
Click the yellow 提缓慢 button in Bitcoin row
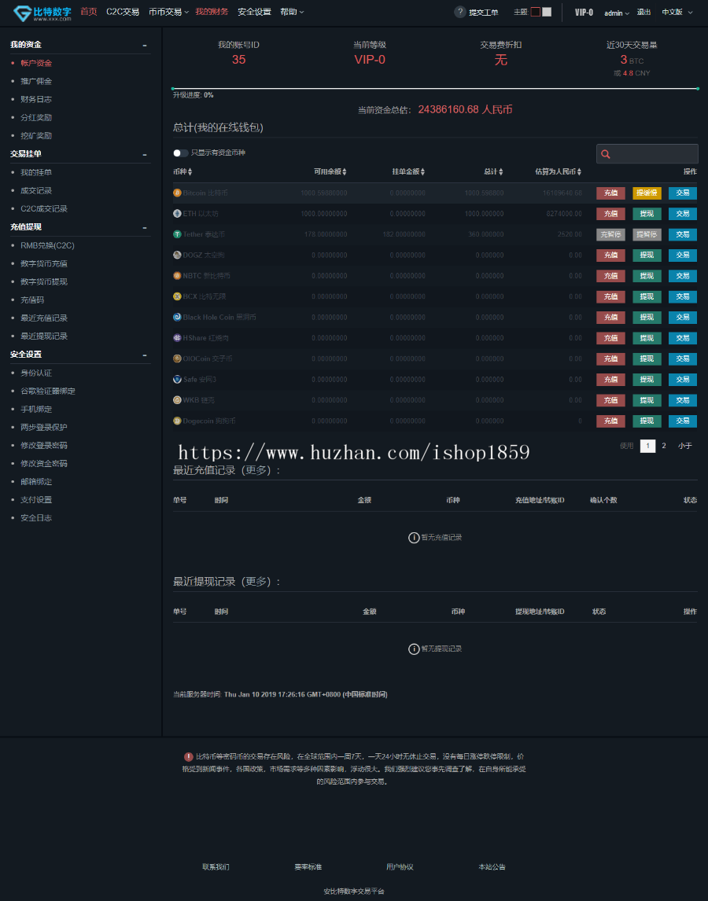pos(647,193)
